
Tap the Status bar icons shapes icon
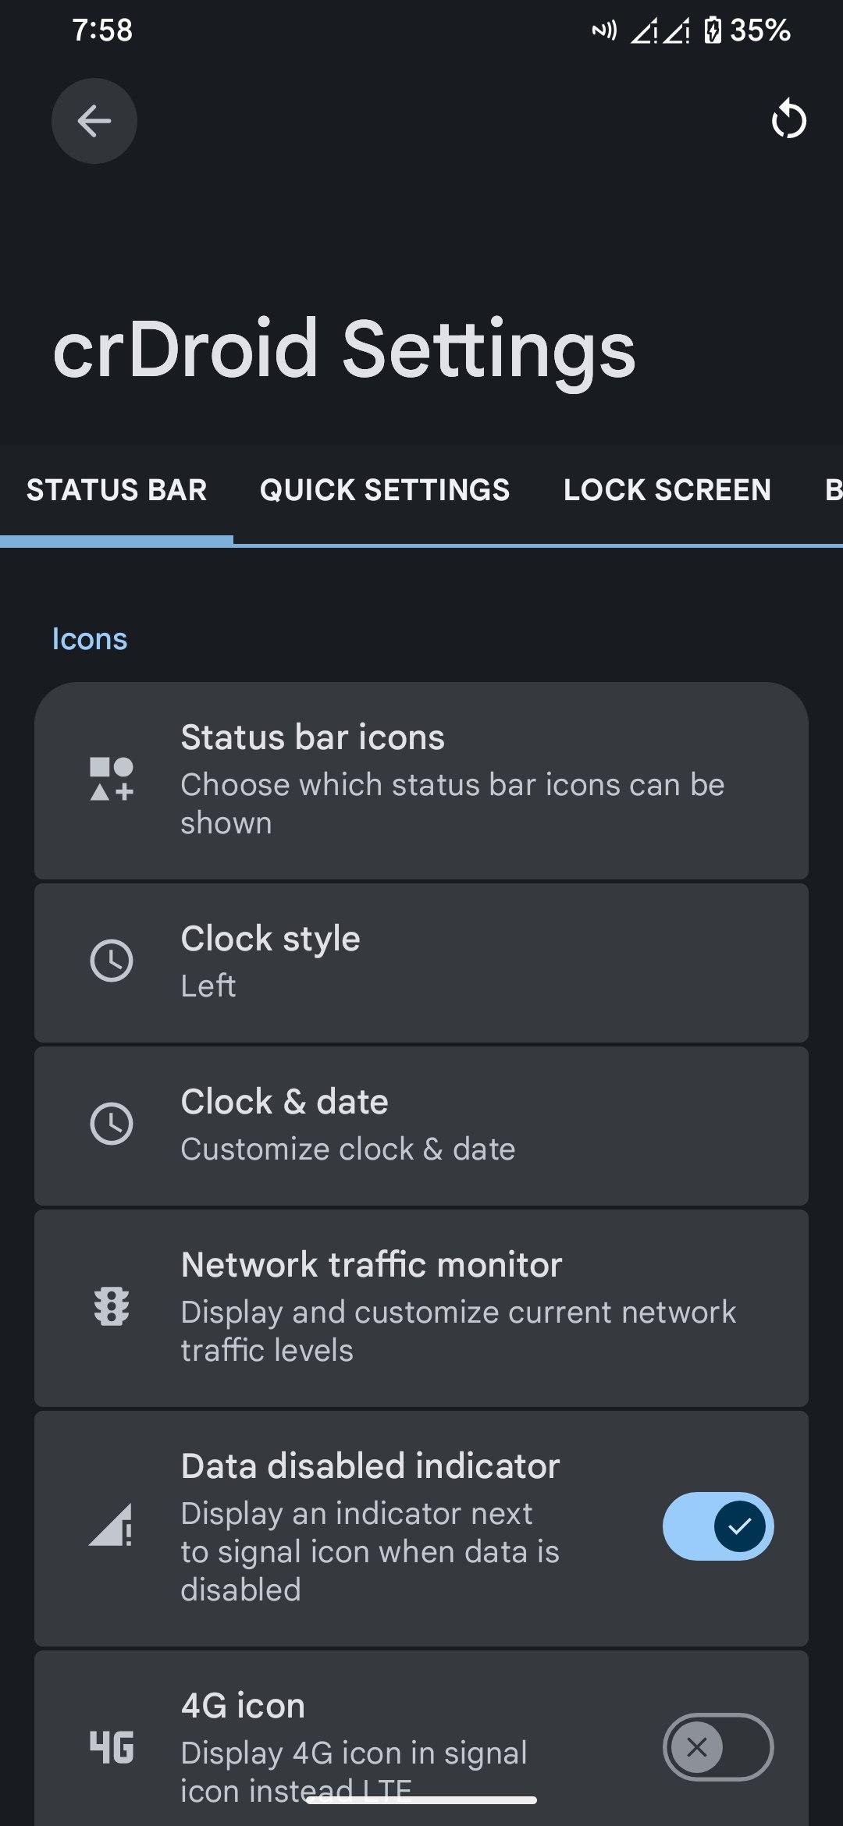[112, 779]
